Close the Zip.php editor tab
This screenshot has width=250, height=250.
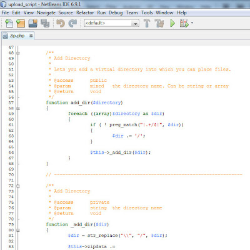31,36
